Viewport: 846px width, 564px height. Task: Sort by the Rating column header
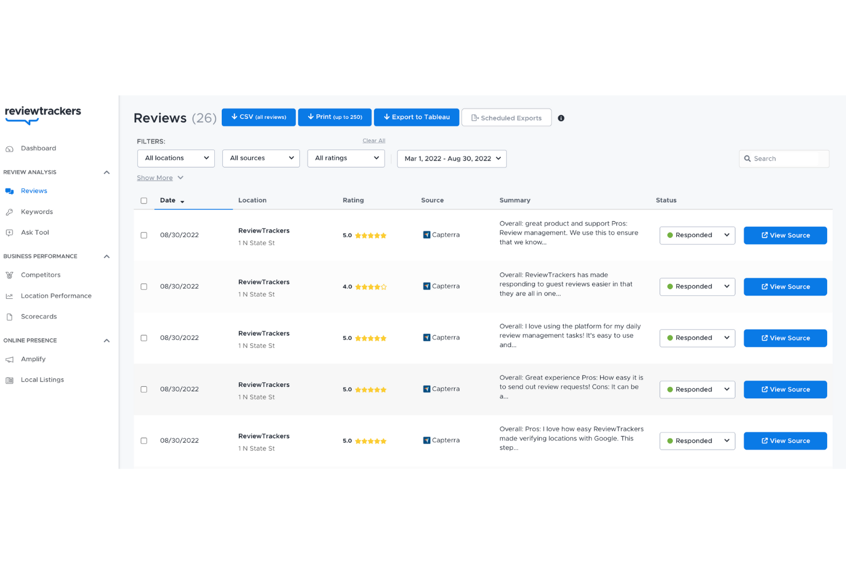click(353, 201)
